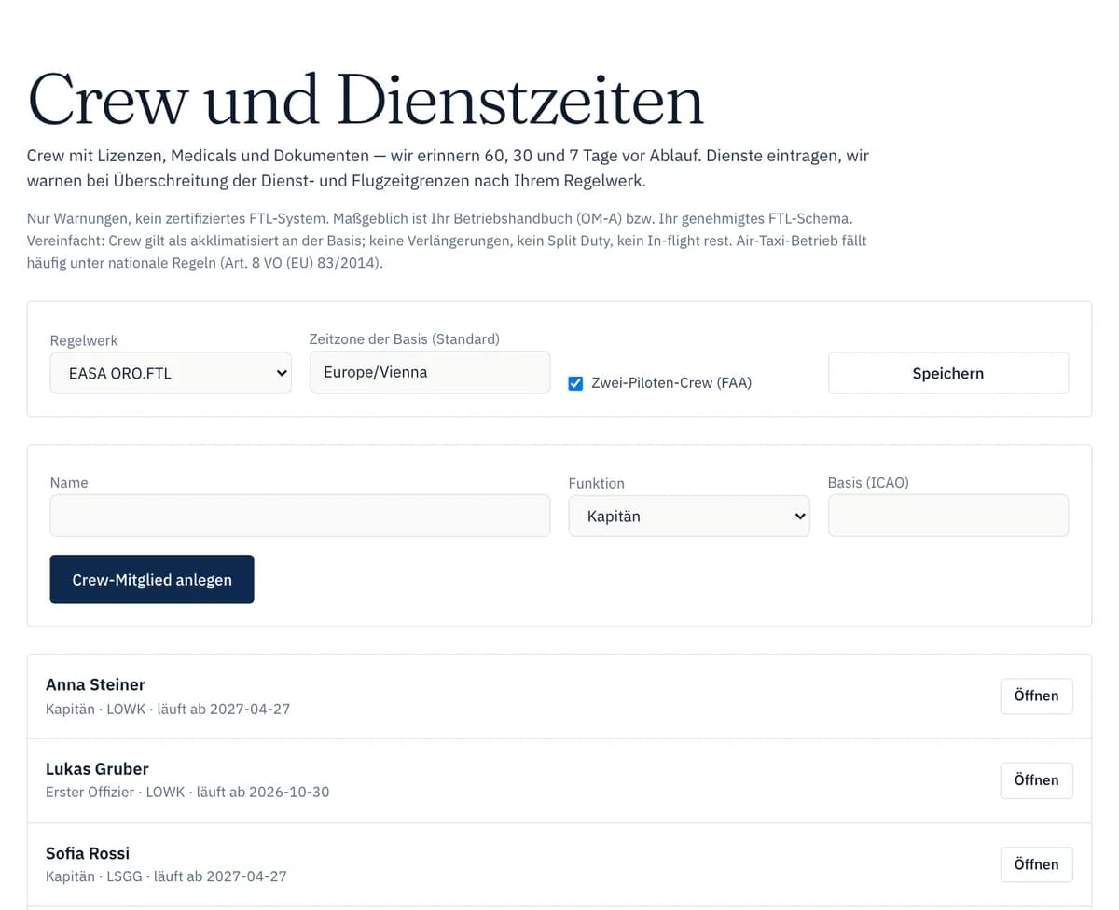The height and width of the screenshot is (910, 1119).
Task: Click the Name label above the field
Action: pos(69,483)
